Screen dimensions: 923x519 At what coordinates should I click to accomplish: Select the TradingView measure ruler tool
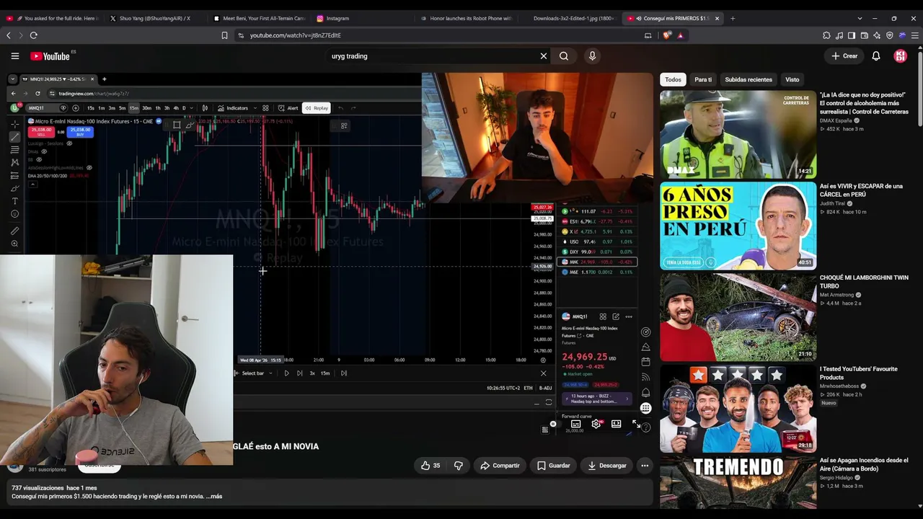pyautogui.click(x=14, y=231)
